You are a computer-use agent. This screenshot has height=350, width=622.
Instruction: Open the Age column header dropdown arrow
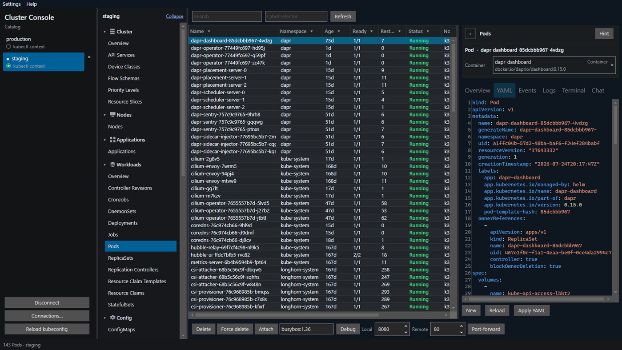point(339,32)
